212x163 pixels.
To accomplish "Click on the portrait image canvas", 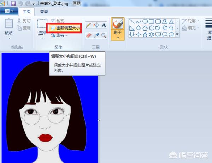I will (49, 108).
